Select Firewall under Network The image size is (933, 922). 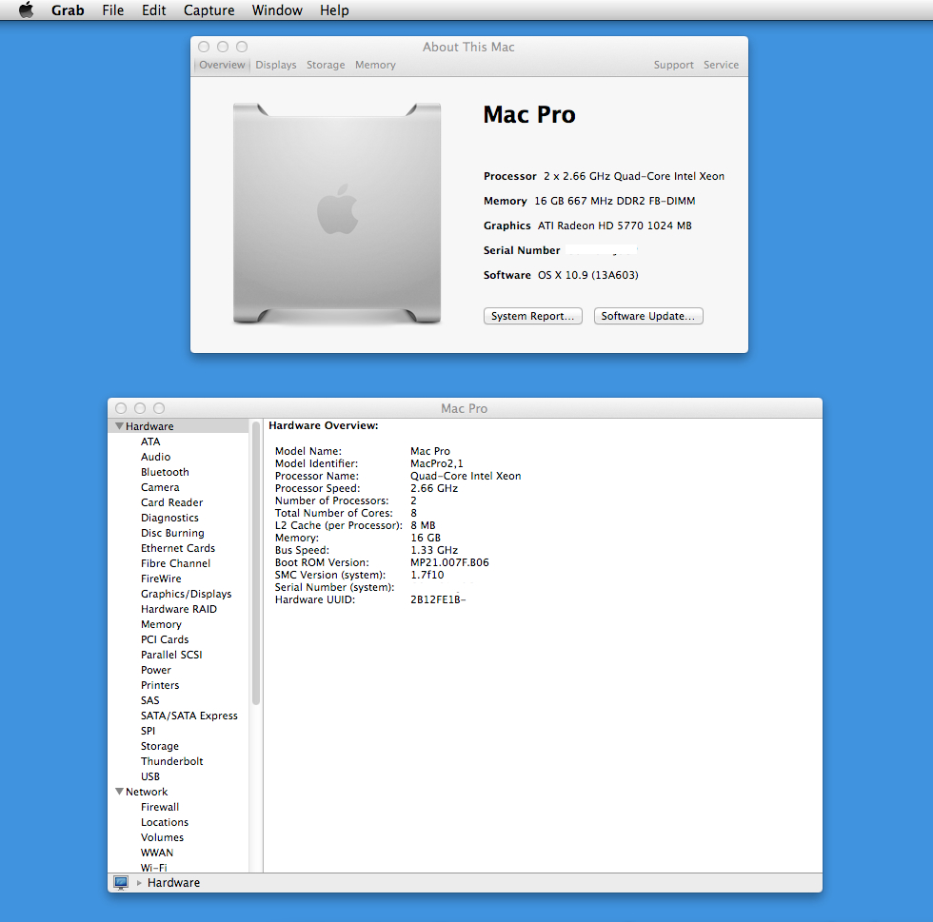(x=160, y=807)
